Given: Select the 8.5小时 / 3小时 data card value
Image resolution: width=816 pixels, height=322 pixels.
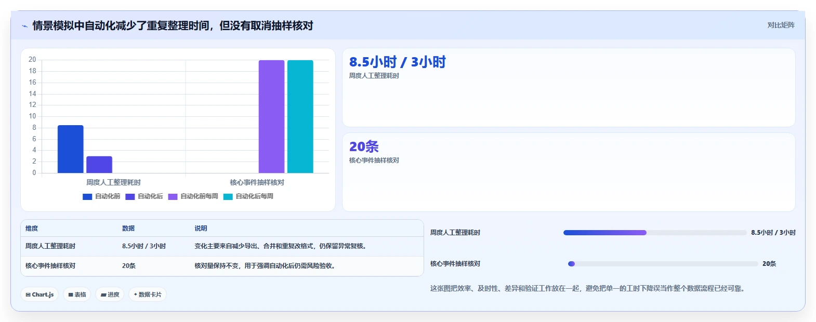Looking at the screenshot, I should 398,62.
